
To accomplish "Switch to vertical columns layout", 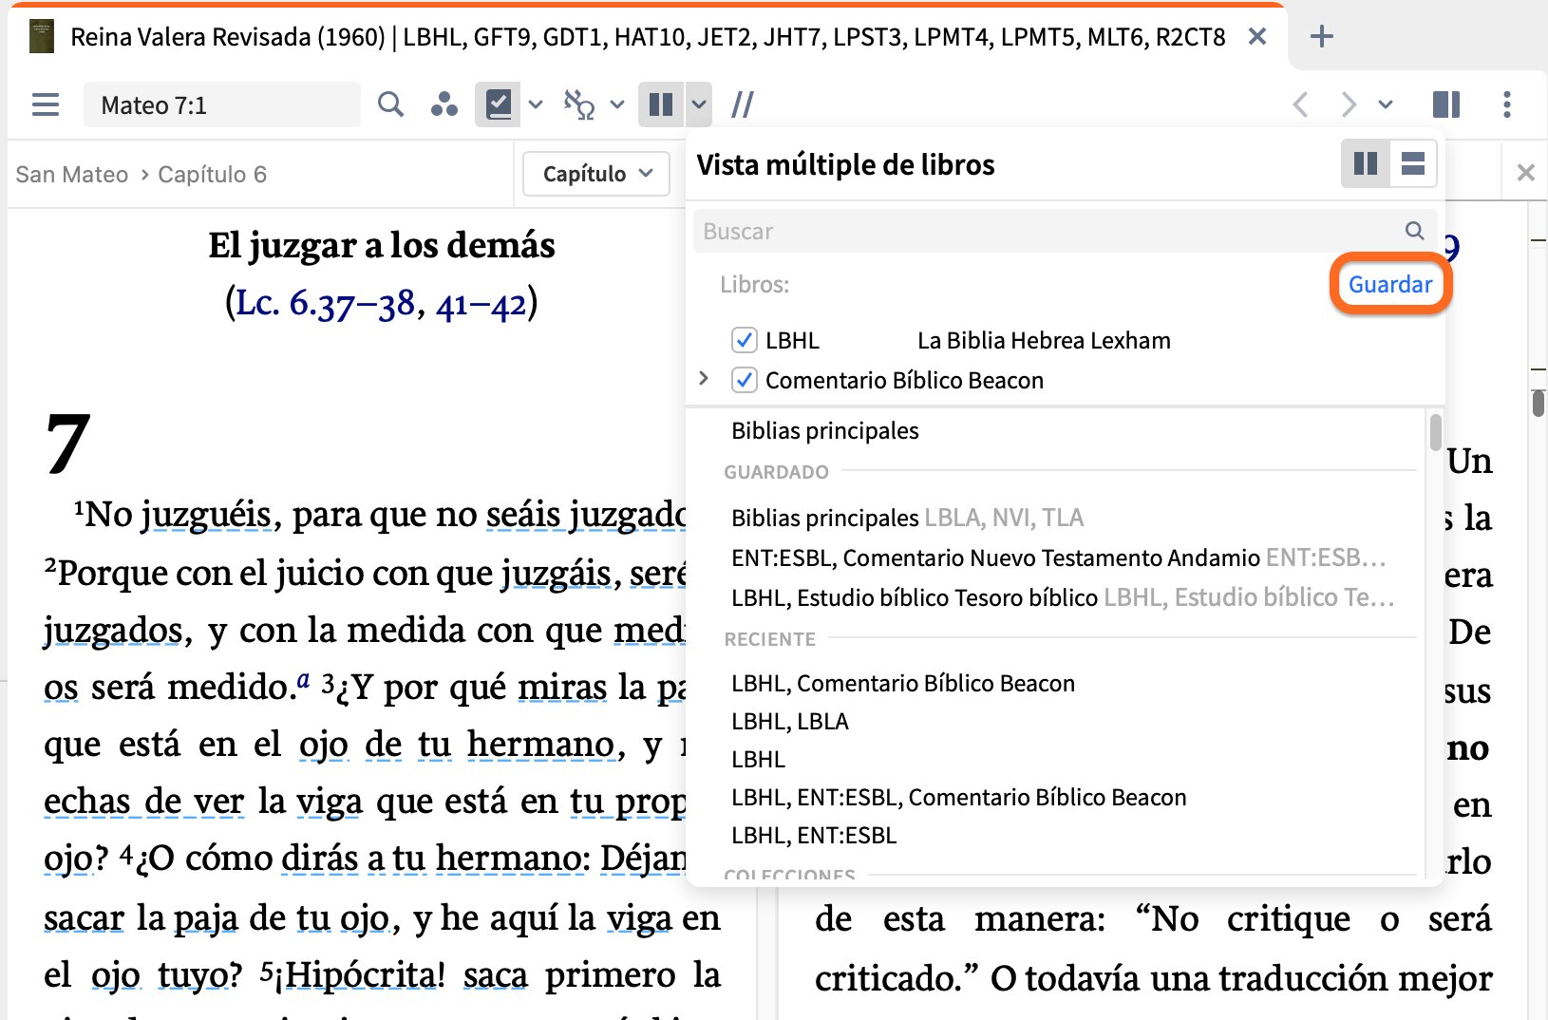I will (1366, 164).
